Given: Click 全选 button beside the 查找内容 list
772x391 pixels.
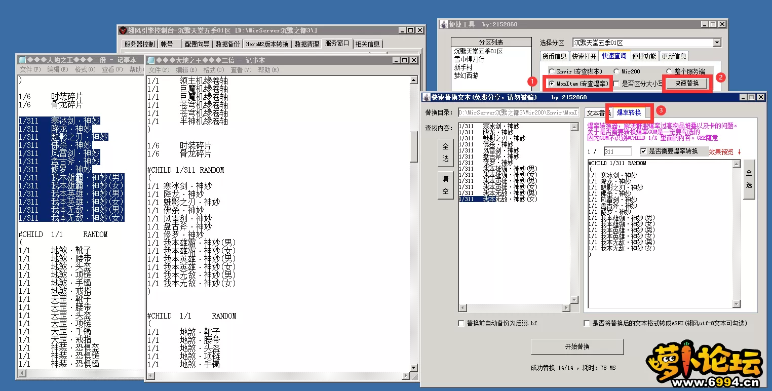Looking at the screenshot, I should click(x=445, y=152).
